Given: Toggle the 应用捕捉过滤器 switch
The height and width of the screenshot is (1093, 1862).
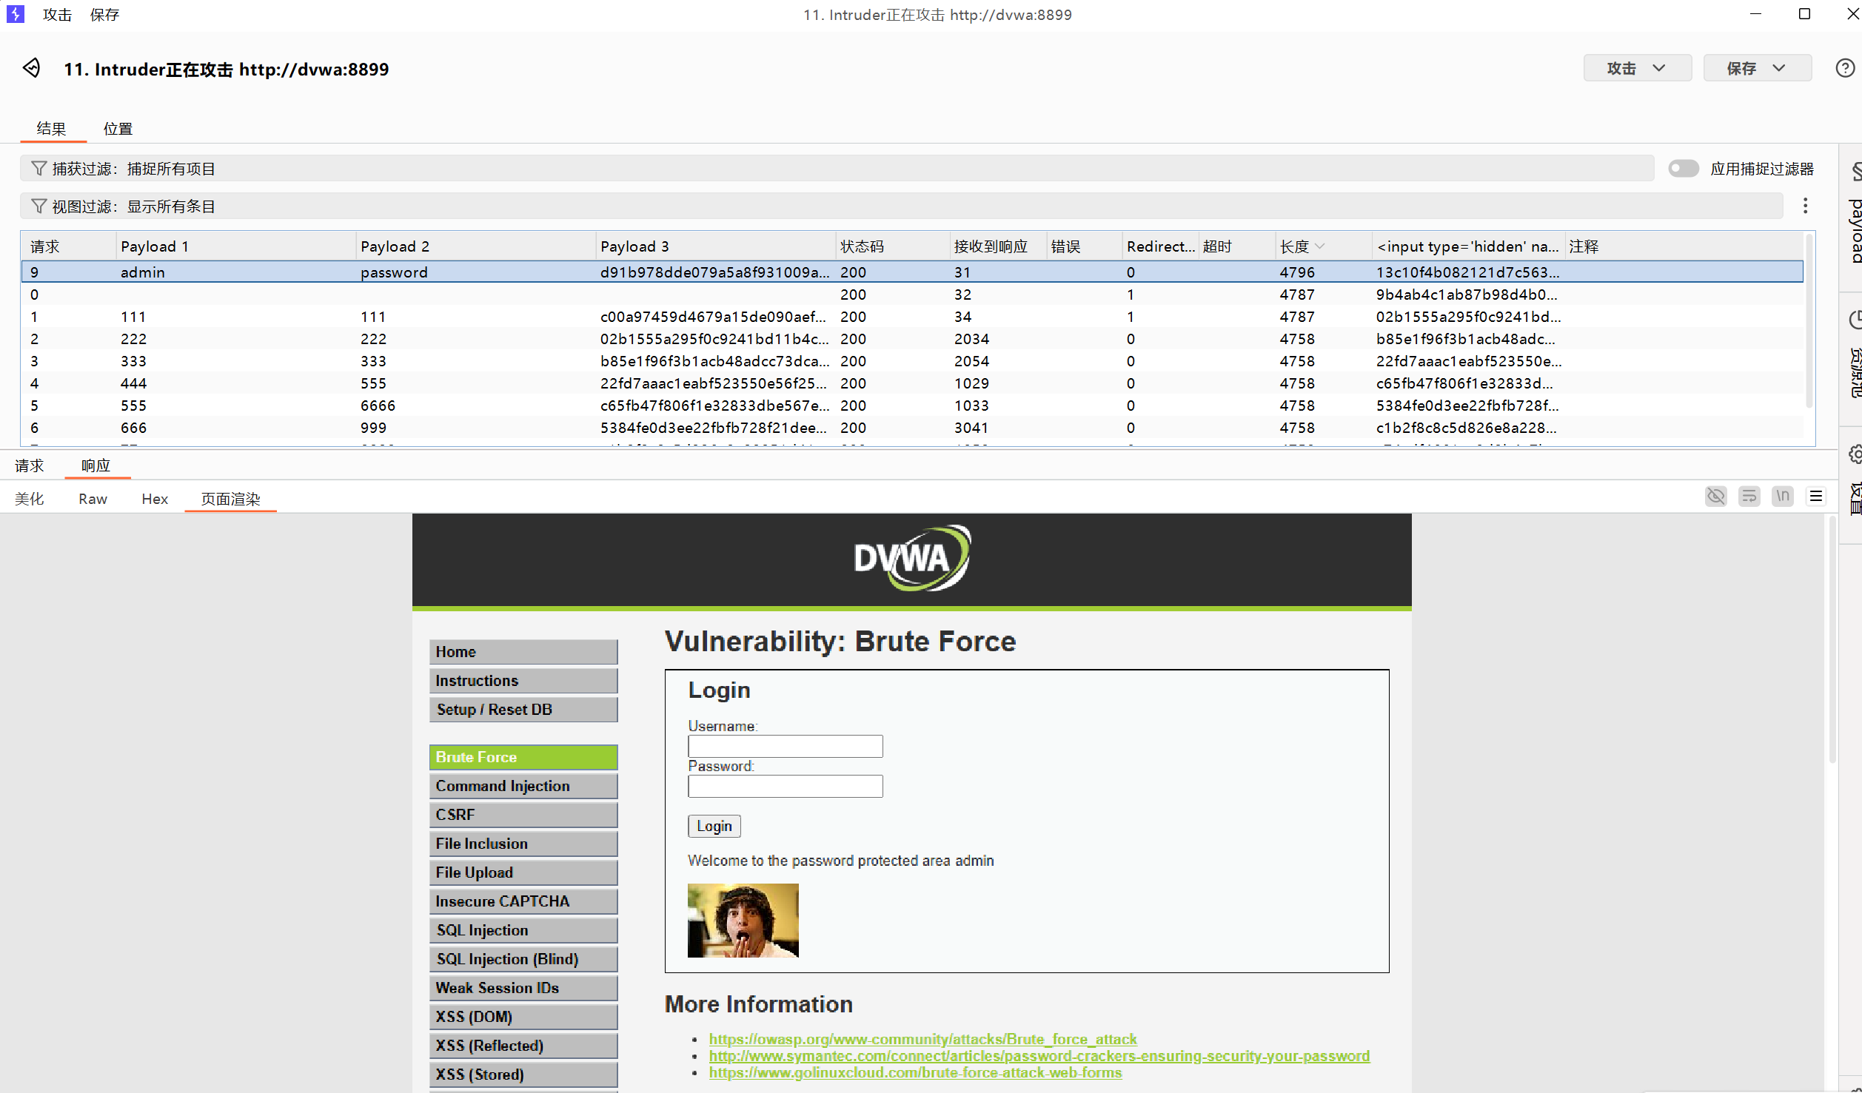Looking at the screenshot, I should (1683, 169).
